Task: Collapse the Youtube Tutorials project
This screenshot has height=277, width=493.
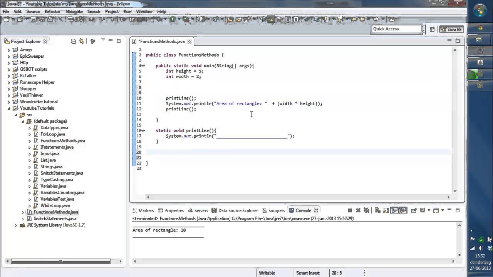Action: 9,108
